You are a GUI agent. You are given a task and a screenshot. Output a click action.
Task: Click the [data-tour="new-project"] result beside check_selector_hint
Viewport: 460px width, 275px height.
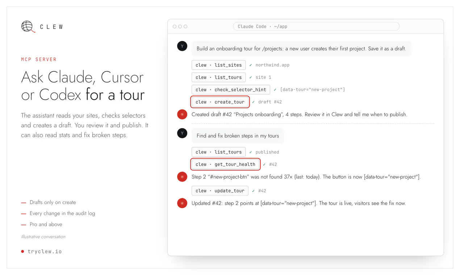[x=313, y=90]
